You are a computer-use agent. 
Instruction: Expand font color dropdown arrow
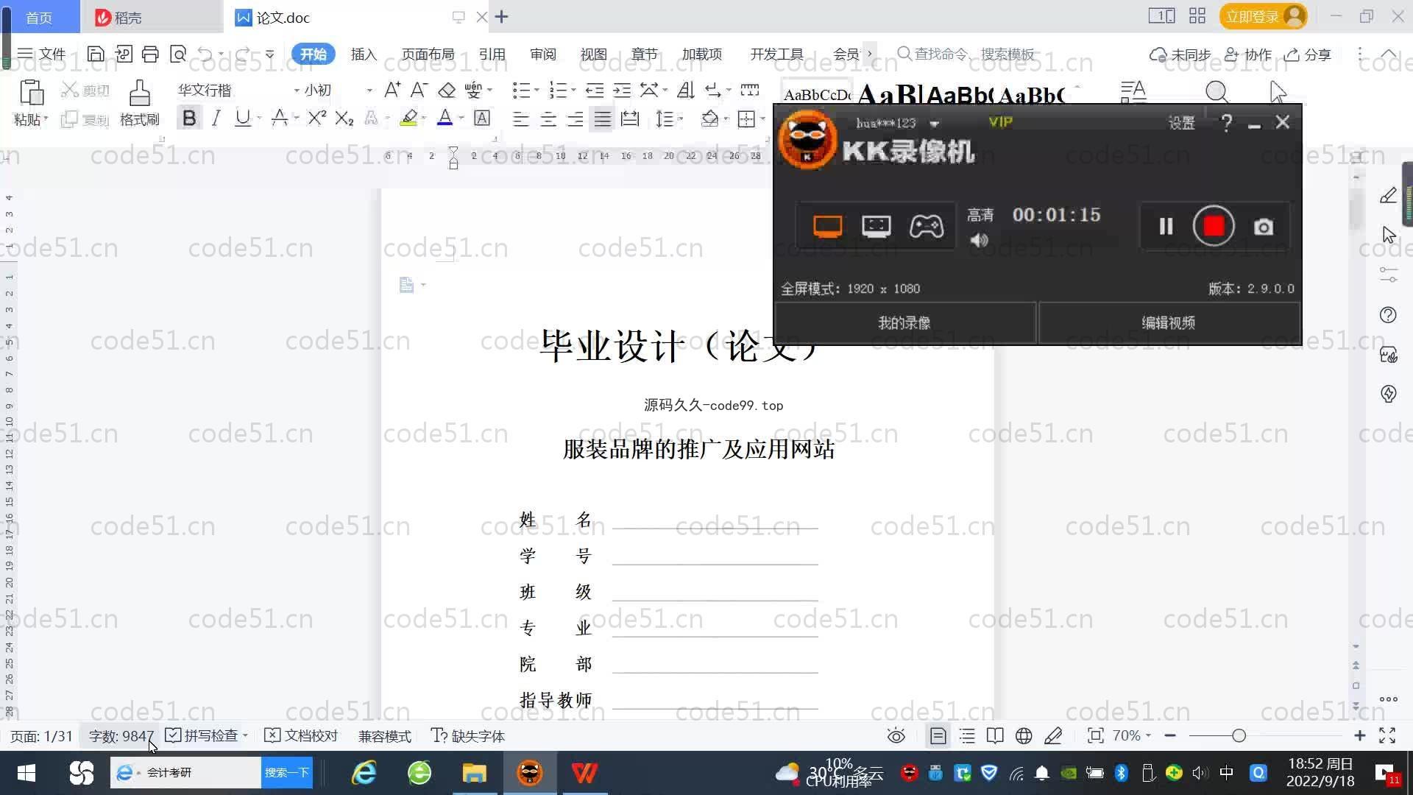tap(461, 119)
